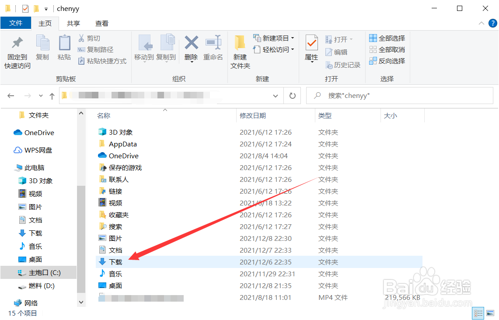Expand the address bar history dropdown

coord(275,95)
